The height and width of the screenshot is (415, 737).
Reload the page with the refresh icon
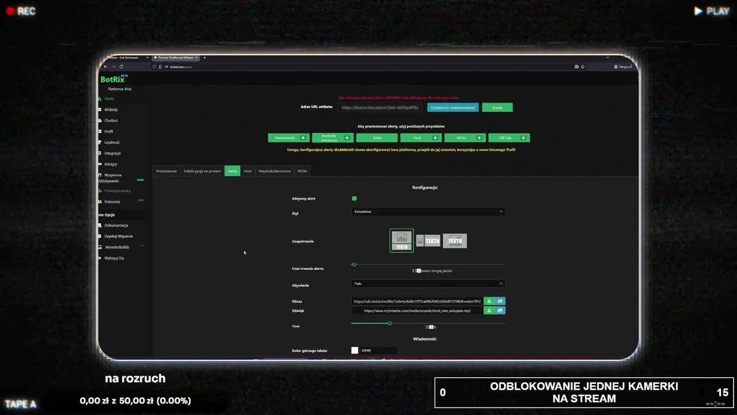(x=121, y=66)
